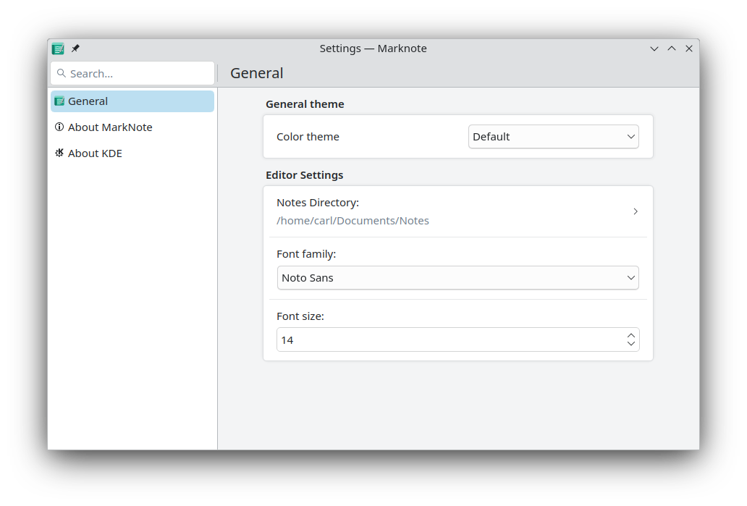
Task: Open the About KDE page
Action: [x=132, y=153]
